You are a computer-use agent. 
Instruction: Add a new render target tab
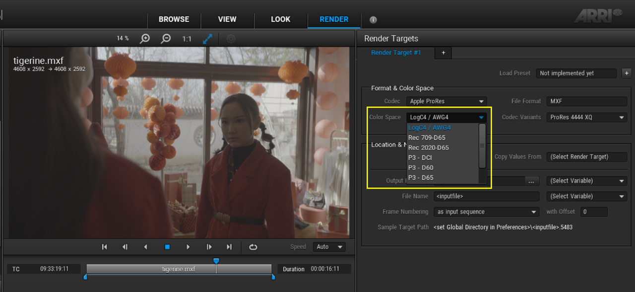pos(443,53)
